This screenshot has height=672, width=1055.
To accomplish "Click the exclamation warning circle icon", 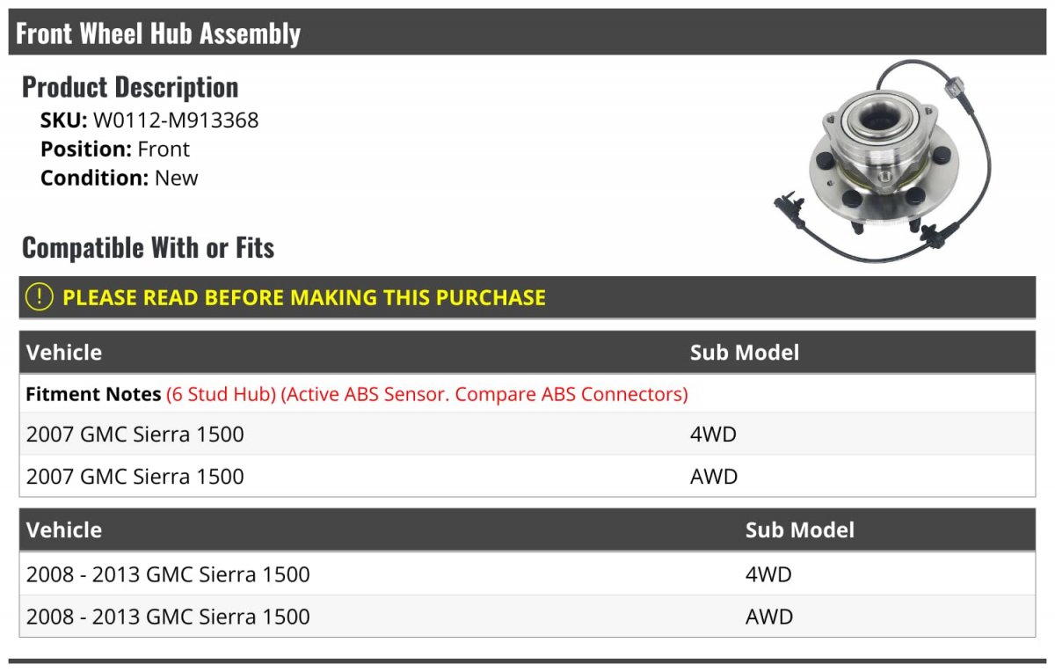I will (x=40, y=297).
